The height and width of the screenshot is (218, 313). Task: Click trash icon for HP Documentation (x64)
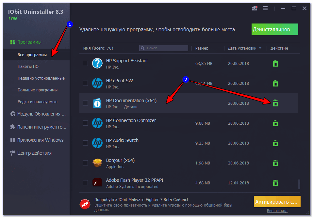tap(275, 103)
